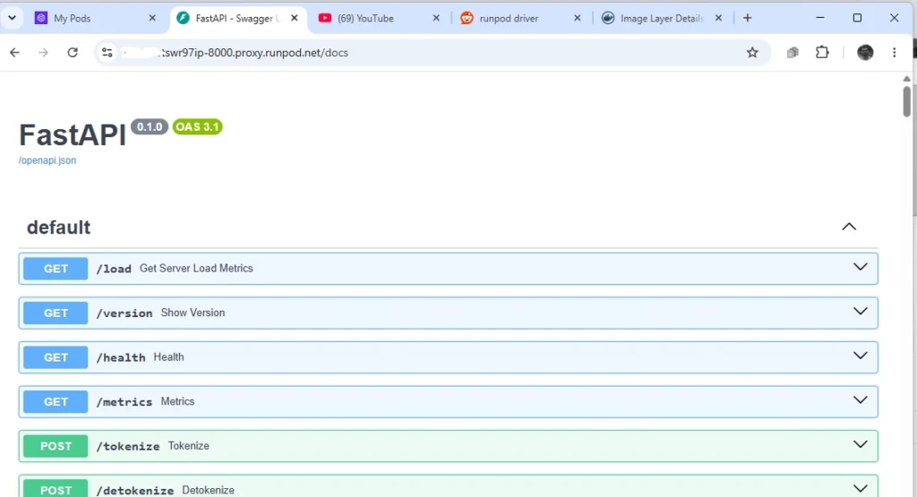The height and width of the screenshot is (497, 917).
Task: Click the FastAPI title heading
Action: (x=73, y=135)
